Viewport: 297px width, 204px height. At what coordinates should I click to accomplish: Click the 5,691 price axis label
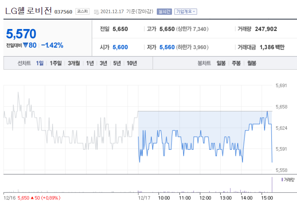click(x=281, y=86)
